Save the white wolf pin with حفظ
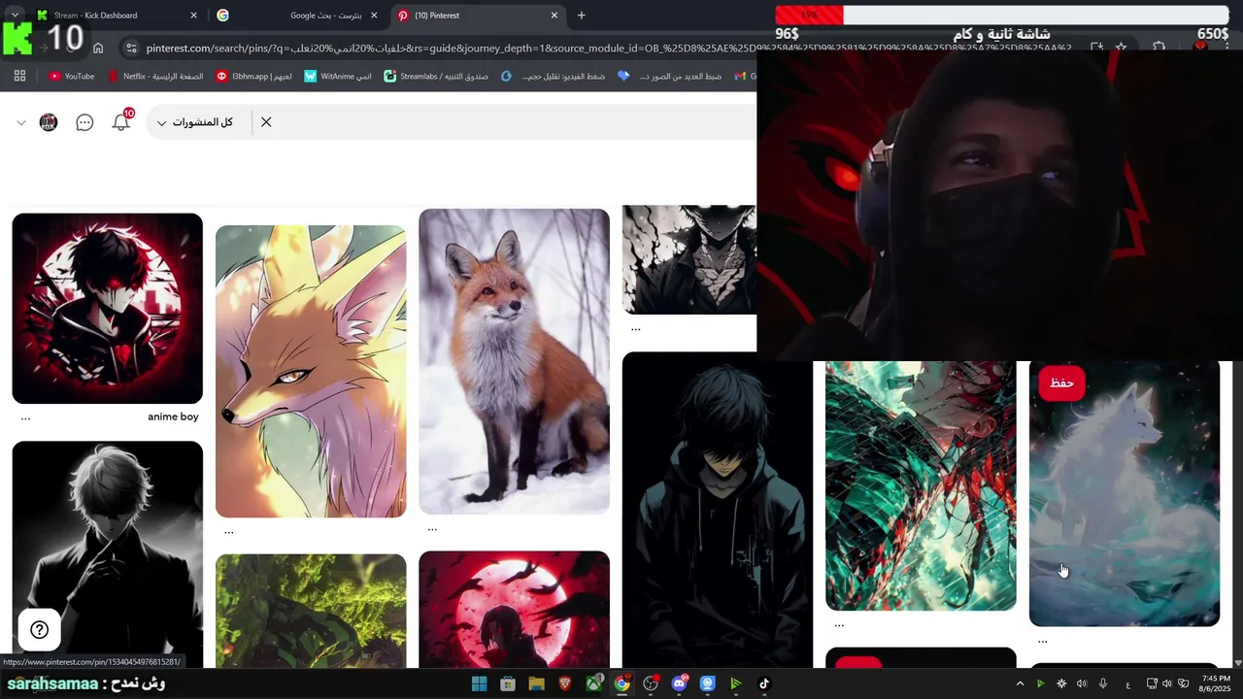The width and height of the screenshot is (1243, 699). click(1062, 383)
